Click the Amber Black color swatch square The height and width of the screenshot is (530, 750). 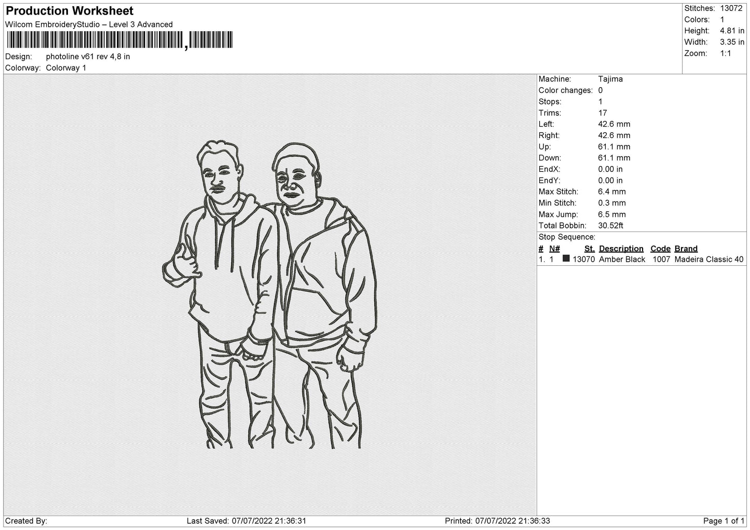point(566,259)
